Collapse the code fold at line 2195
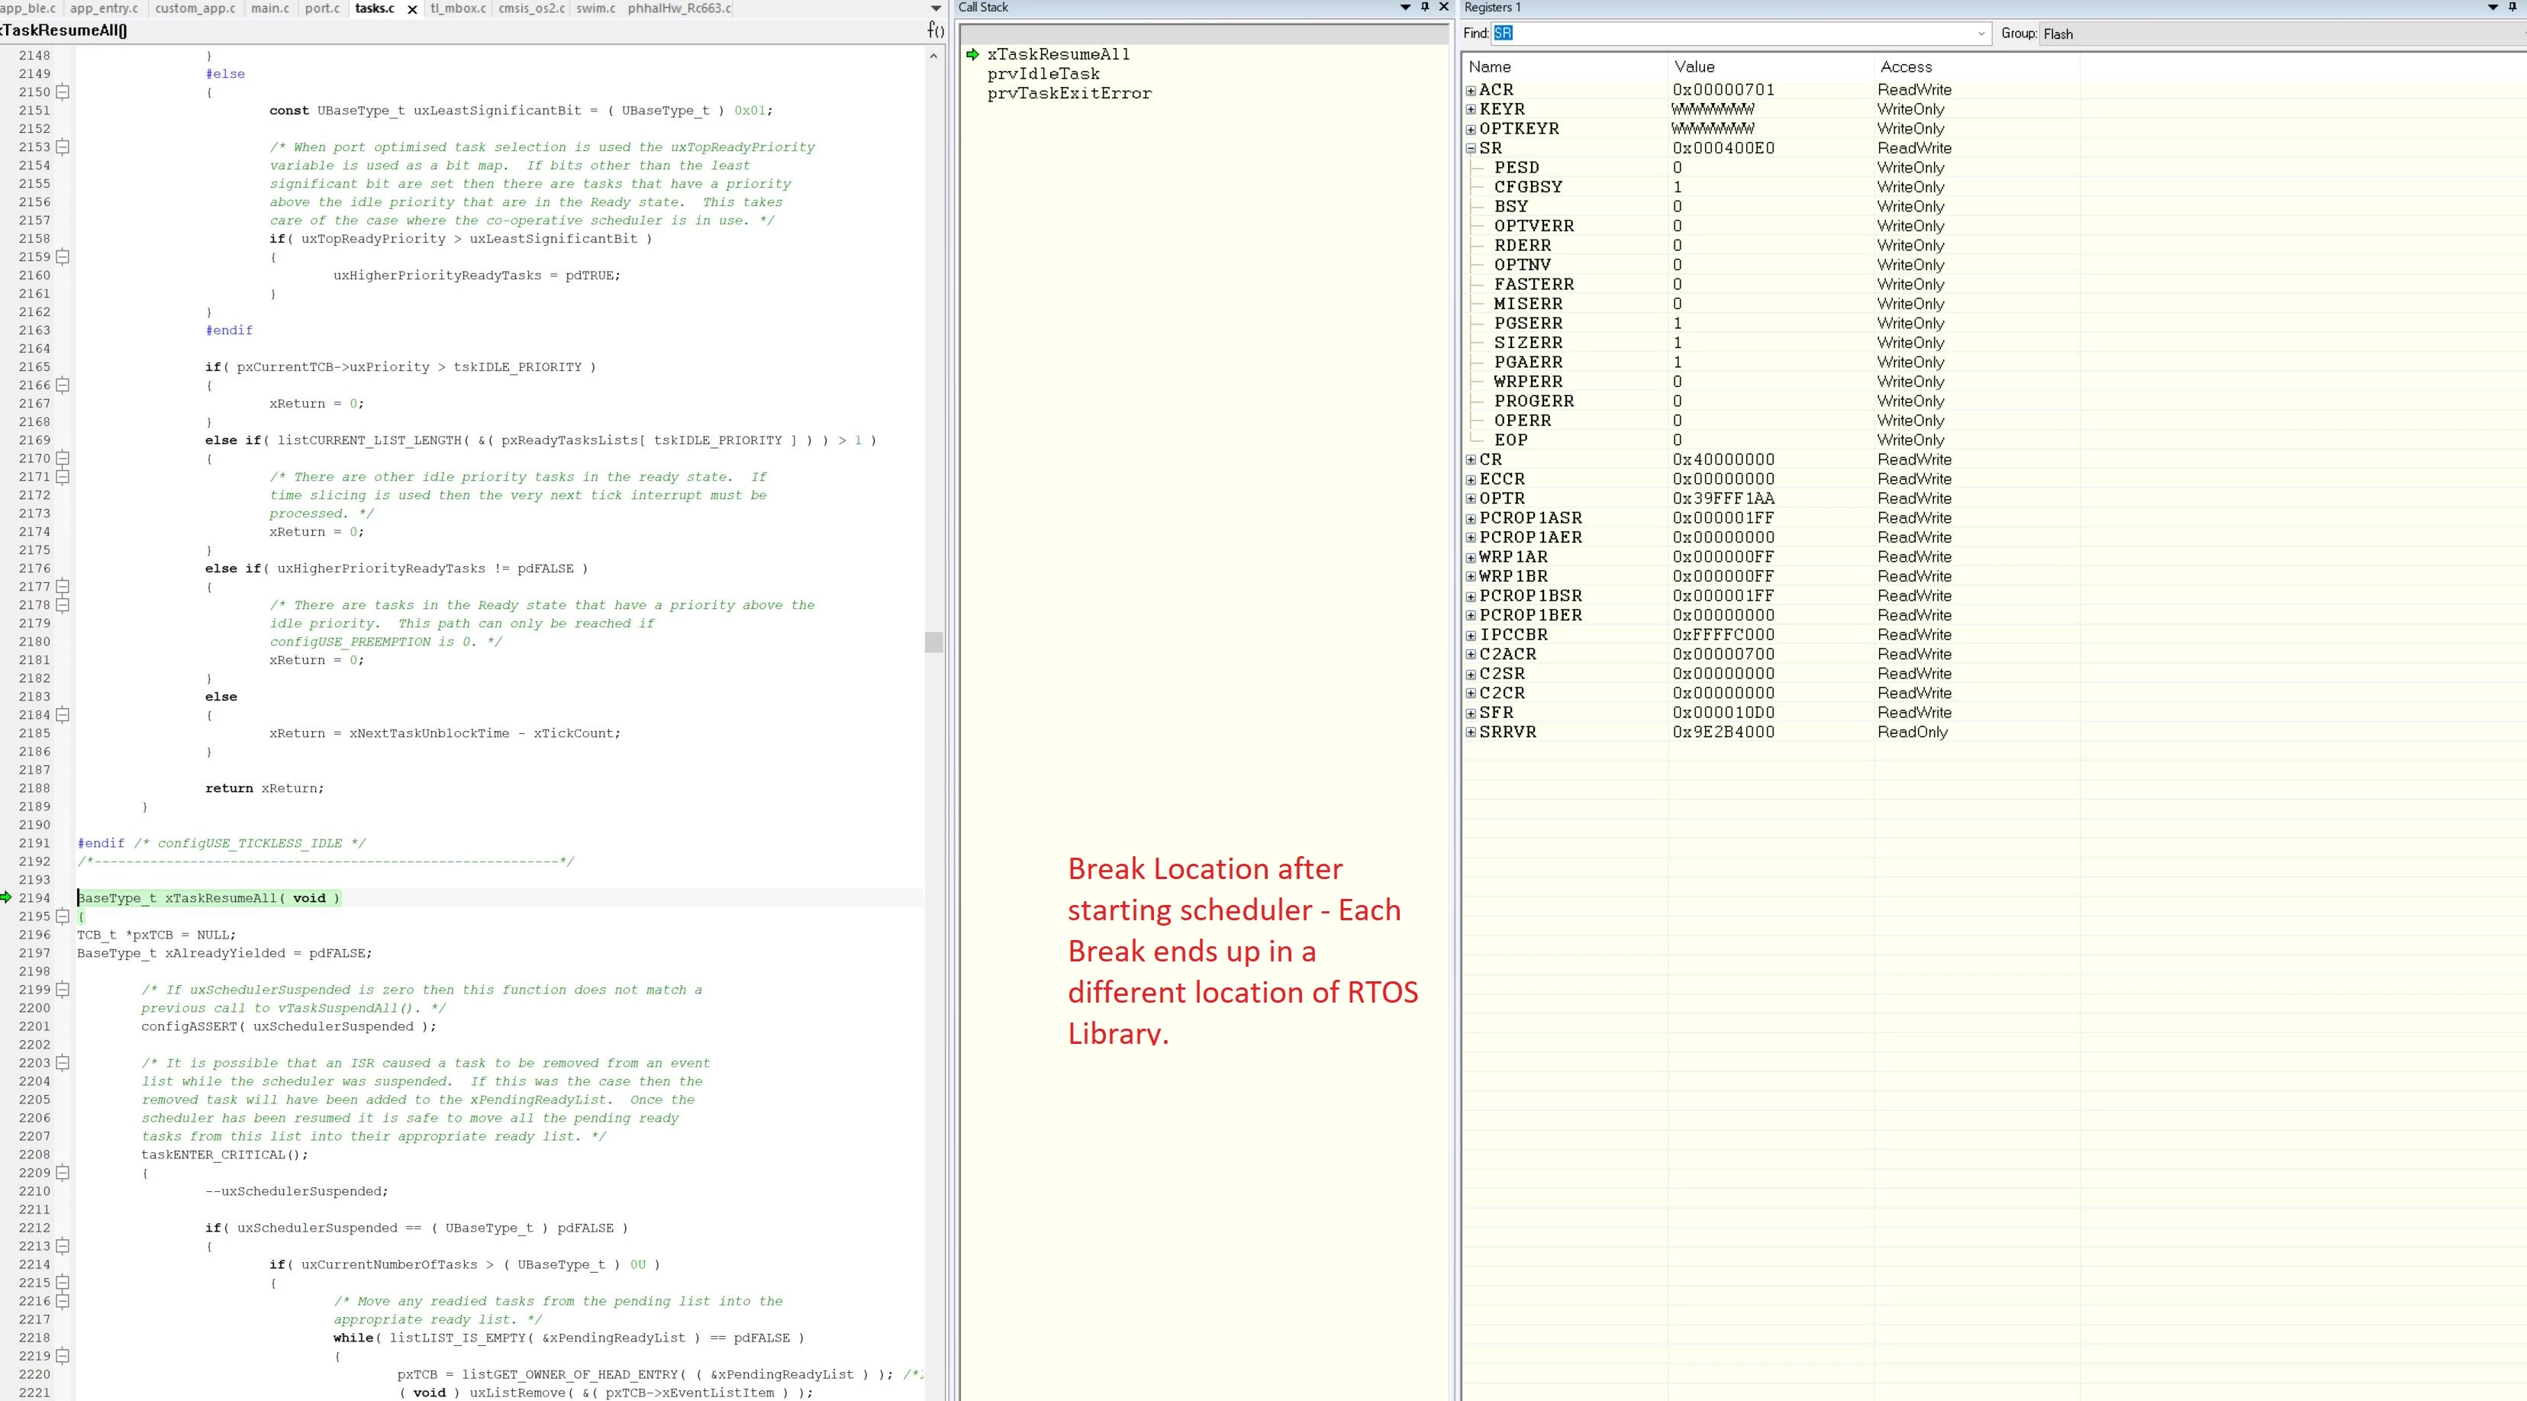The image size is (2527, 1401). click(63, 916)
